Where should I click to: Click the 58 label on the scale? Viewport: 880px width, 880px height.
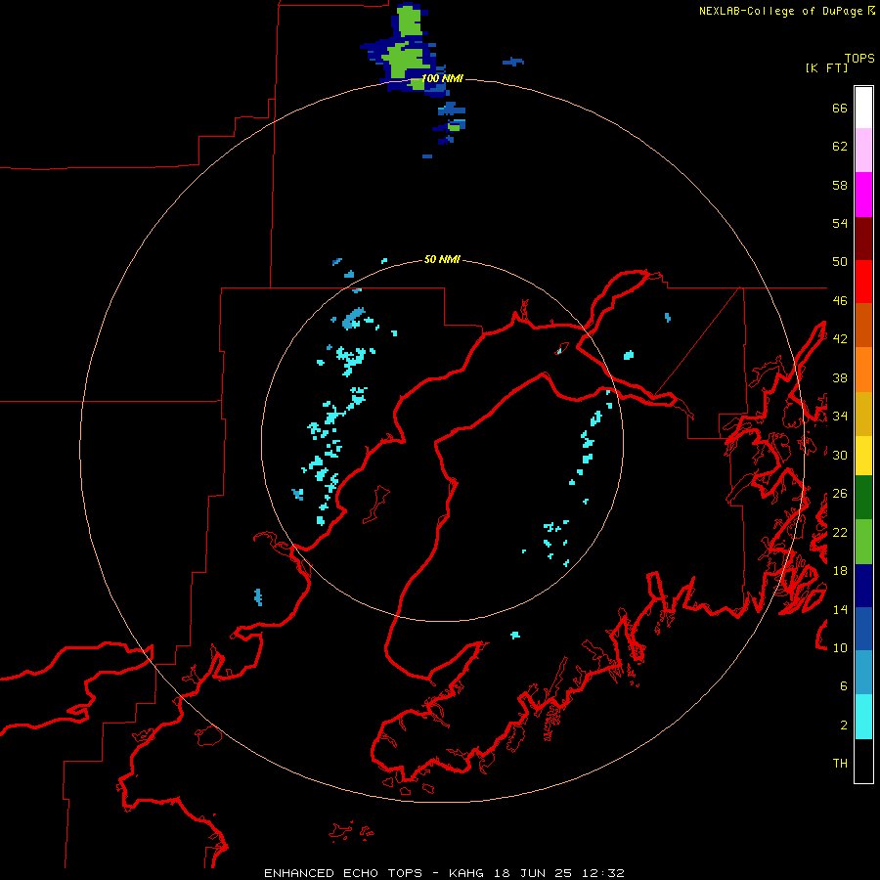(840, 185)
